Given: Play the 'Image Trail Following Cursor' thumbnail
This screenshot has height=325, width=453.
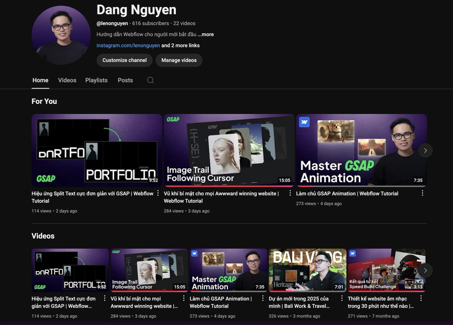Looking at the screenshot, I should coord(229,150).
